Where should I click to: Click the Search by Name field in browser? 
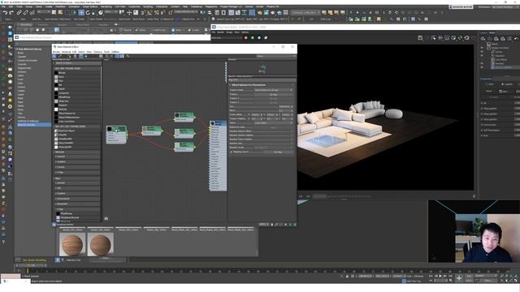click(x=77, y=63)
